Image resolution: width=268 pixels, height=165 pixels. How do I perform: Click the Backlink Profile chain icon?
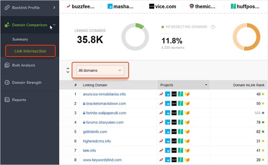click(x=7, y=8)
